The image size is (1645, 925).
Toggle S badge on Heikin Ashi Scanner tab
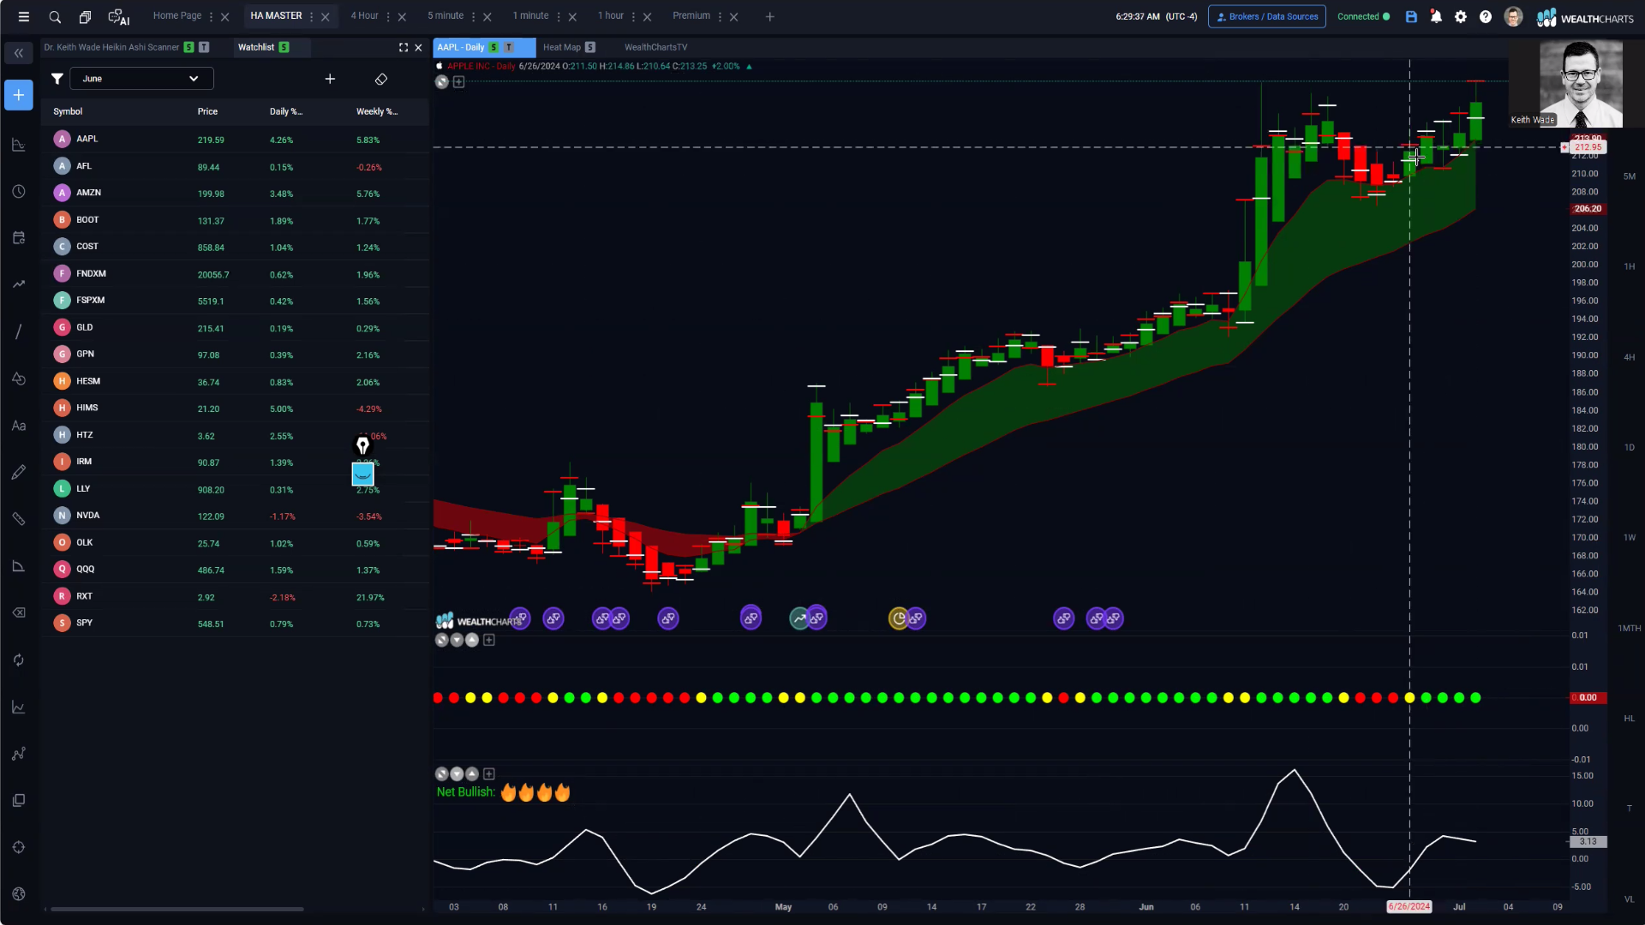pyautogui.click(x=188, y=48)
